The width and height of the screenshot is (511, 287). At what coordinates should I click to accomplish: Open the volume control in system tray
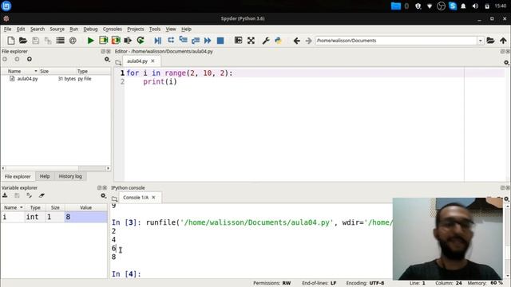[x=475, y=6]
